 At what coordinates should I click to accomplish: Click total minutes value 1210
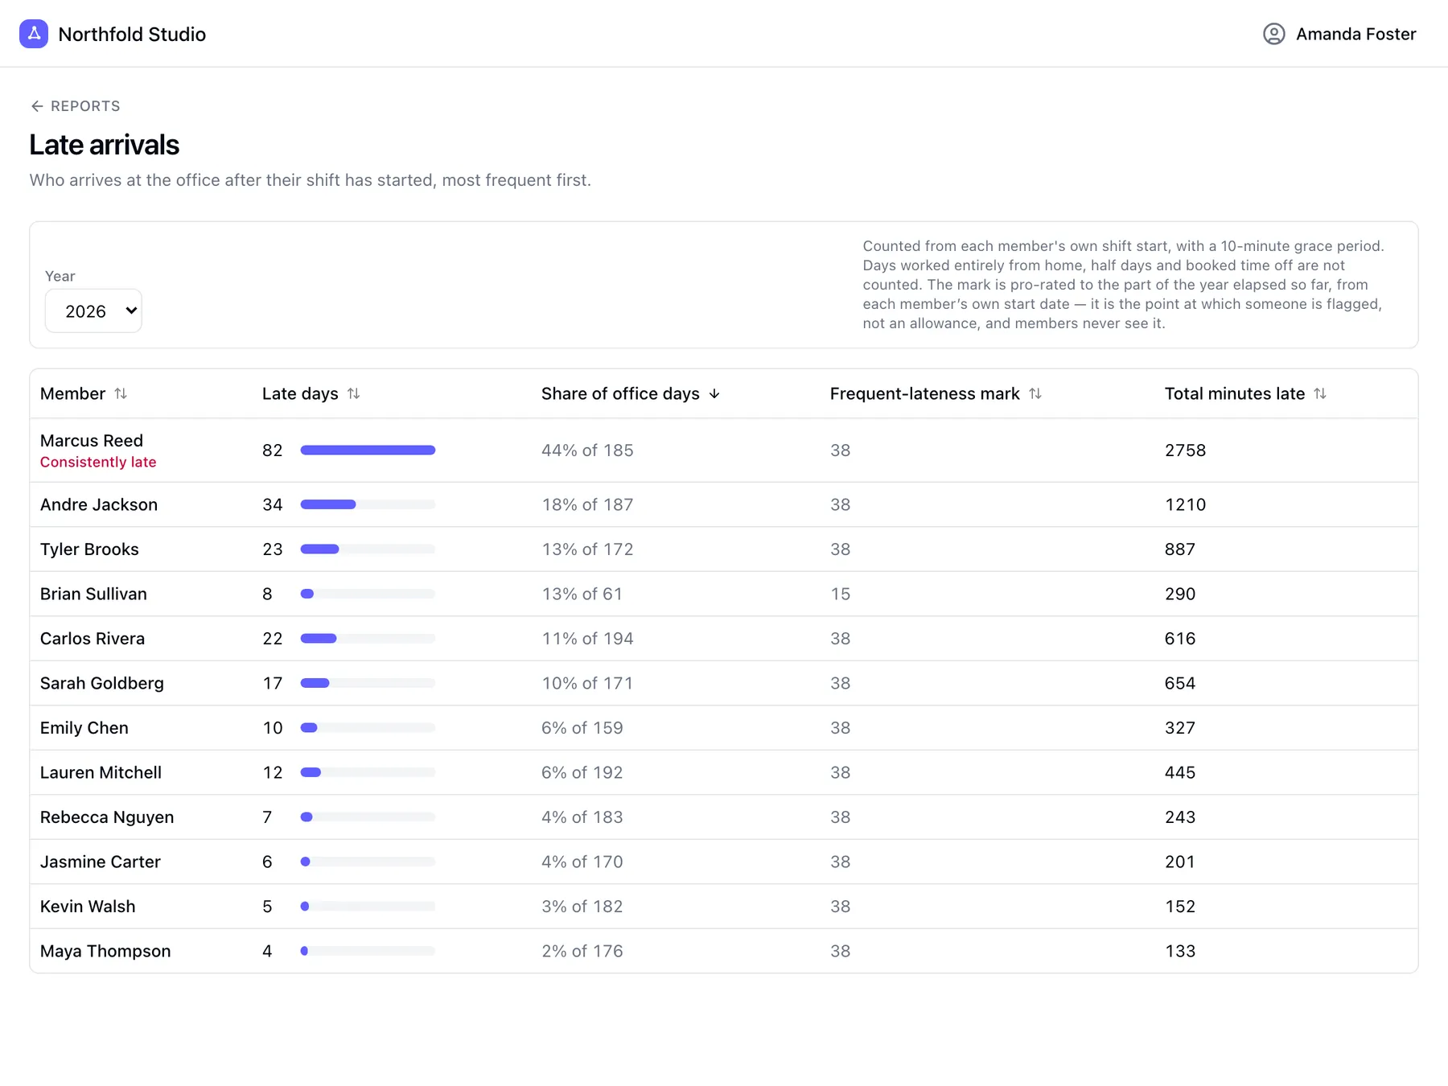coord(1185,504)
